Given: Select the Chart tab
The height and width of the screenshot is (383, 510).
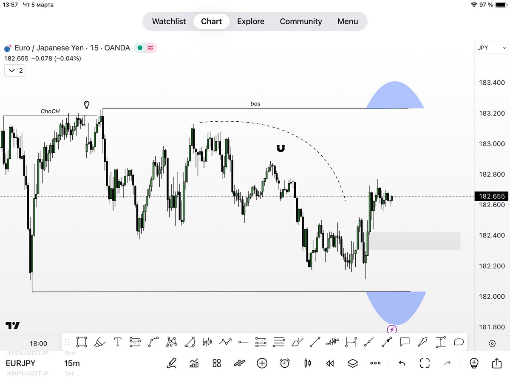Looking at the screenshot, I should click(x=212, y=21).
